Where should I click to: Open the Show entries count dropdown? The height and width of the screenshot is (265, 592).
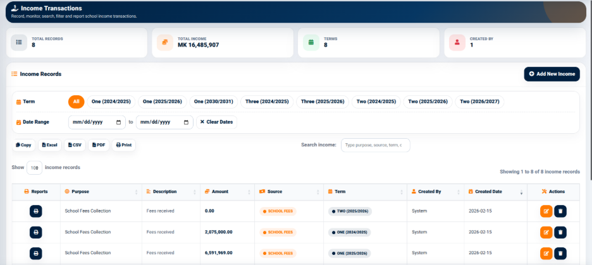tap(34, 168)
